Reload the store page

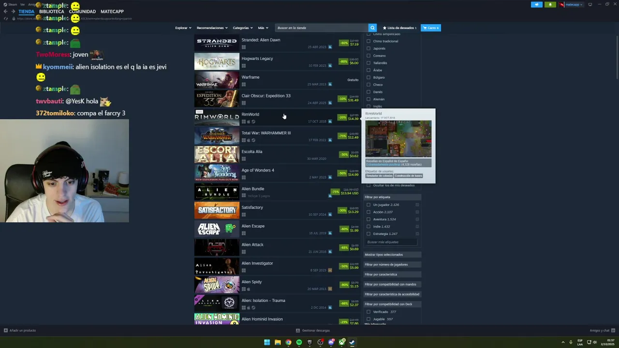(x=6, y=18)
